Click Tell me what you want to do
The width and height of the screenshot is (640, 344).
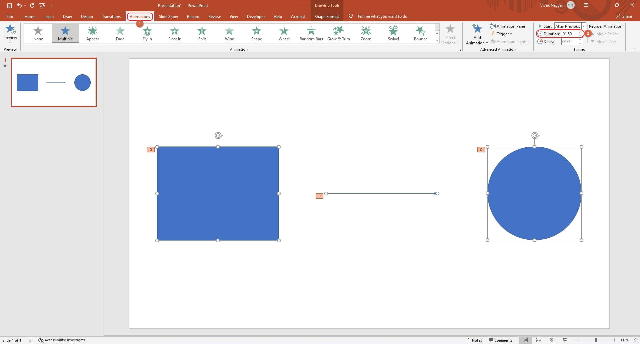coord(382,16)
